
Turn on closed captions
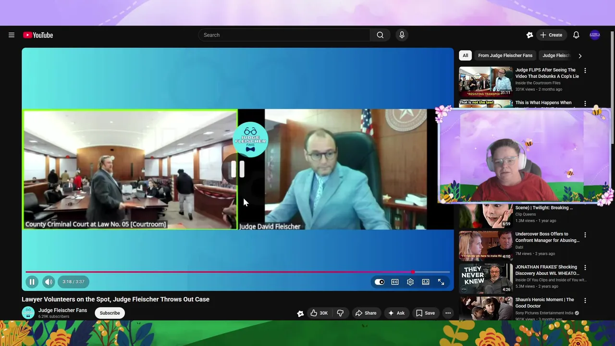coord(395,282)
